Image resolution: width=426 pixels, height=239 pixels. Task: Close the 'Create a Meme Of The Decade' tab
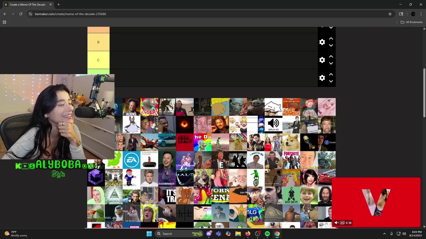click(51, 5)
